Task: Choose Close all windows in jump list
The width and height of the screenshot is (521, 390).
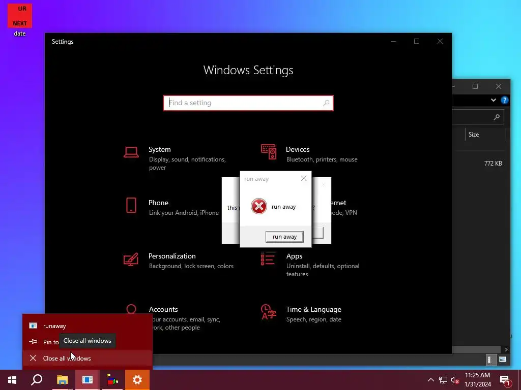Action: click(x=88, y=358)
